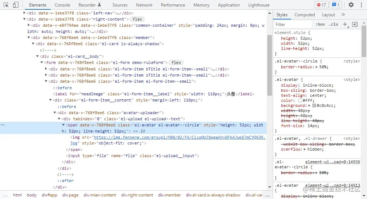
Task: Show more styles pane tabs chevron
Action: point(343,14)
